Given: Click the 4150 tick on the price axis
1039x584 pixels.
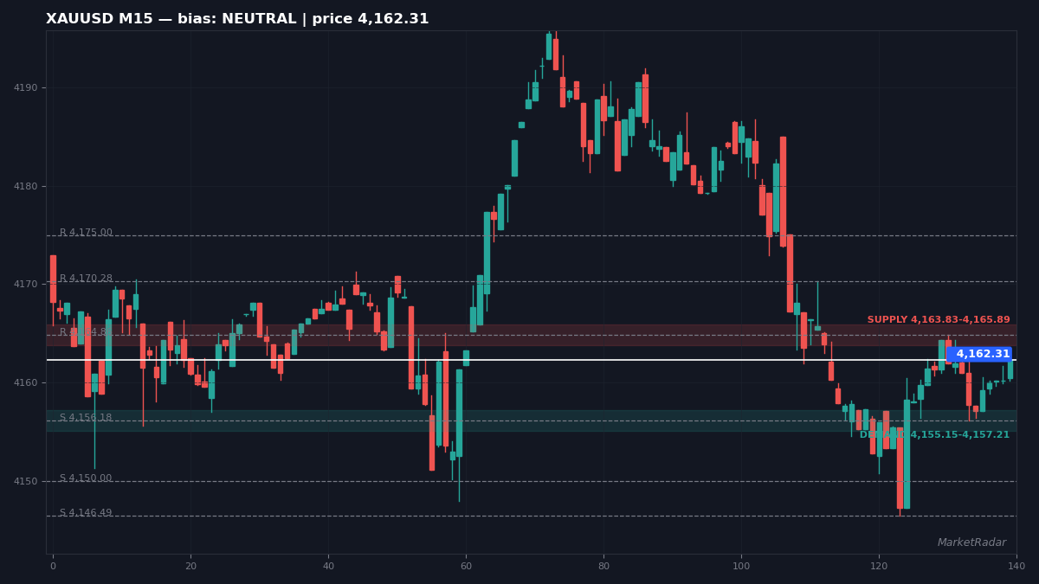Looking at the screenshot, I should pos(25,482).
